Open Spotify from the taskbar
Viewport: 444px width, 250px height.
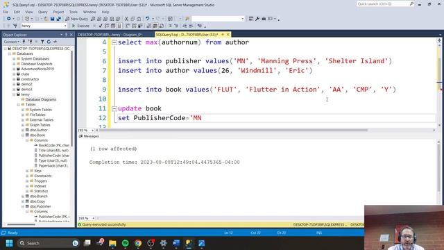tap(125, 243)
